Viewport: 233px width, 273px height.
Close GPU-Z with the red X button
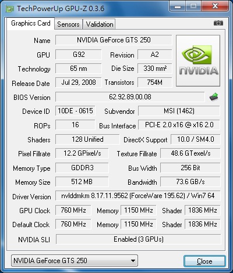point(215,6)
